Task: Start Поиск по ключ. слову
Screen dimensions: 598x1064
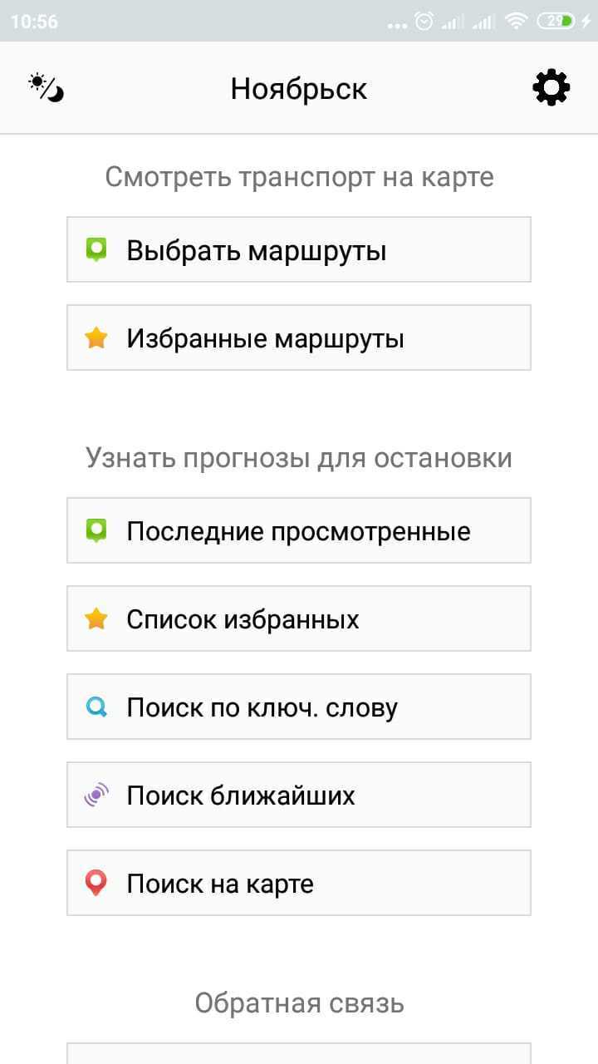Action: [x=299, y=706]
